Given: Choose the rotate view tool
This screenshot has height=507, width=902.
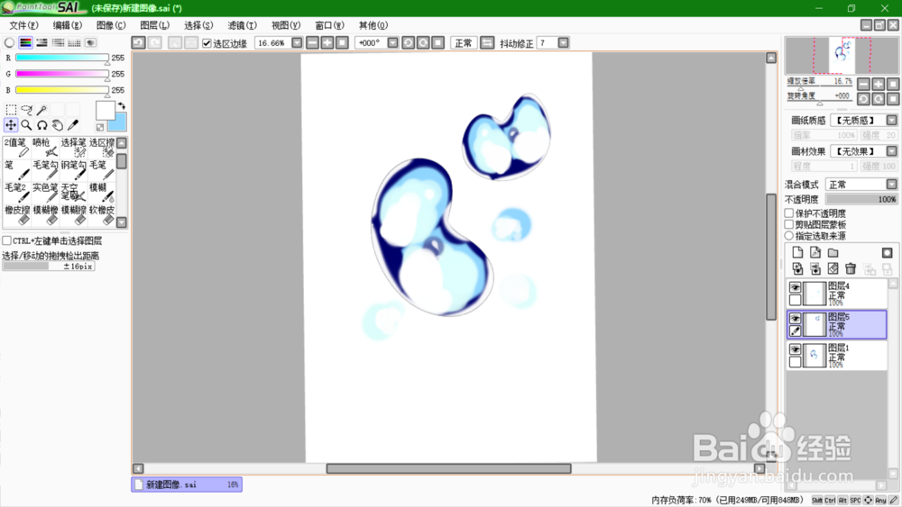Looking at the screenshot, I should point(42,124).
